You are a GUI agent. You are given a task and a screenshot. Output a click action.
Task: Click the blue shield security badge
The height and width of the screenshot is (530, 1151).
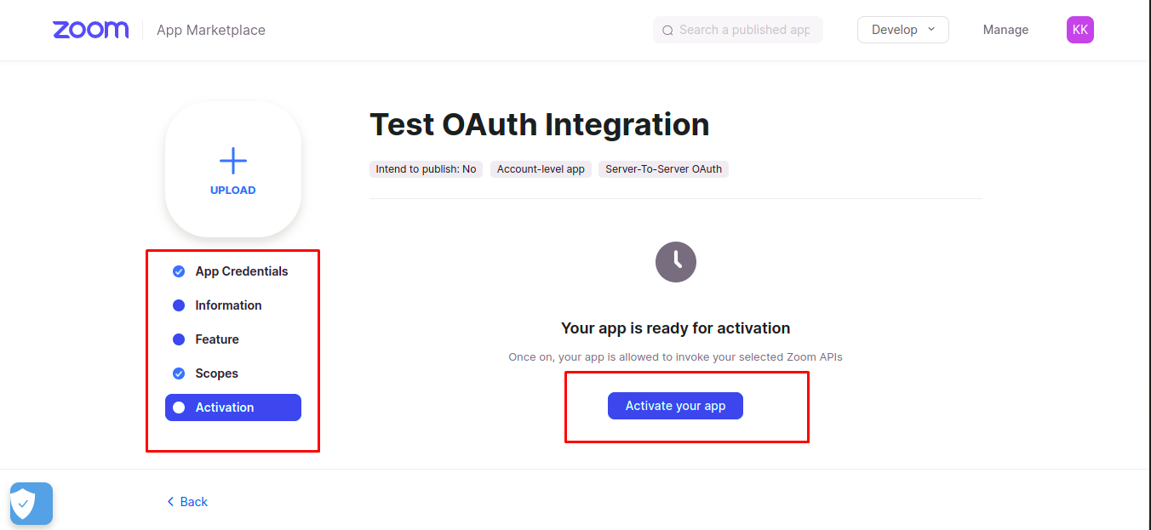[x=31, y=504]
